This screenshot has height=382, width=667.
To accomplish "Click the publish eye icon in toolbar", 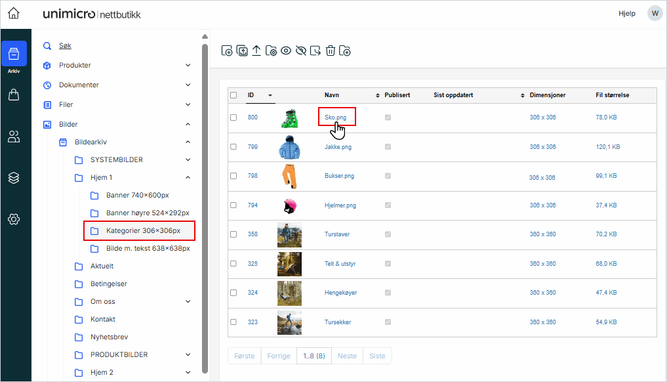I will click(286, 51).
